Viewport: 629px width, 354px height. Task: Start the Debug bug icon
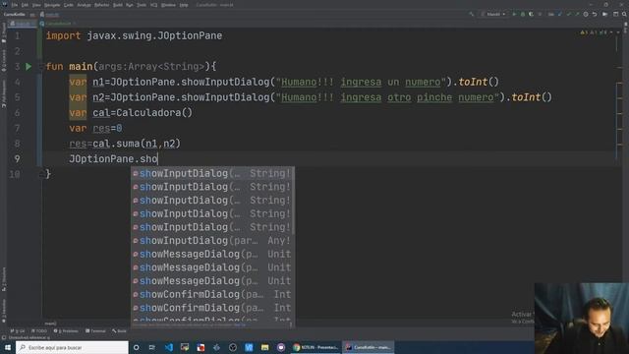pyautogui.click(x=522, y=14)
